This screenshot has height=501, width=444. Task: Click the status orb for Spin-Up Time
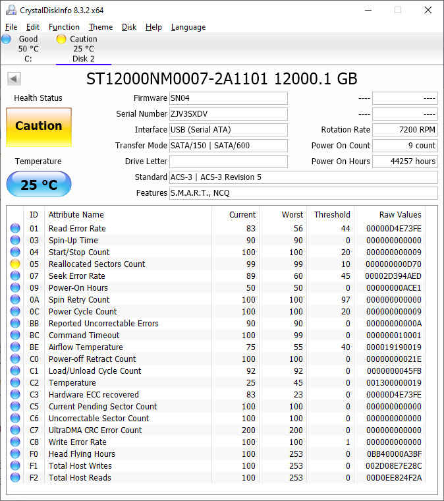pyautogui.click(x=15, y=240)
